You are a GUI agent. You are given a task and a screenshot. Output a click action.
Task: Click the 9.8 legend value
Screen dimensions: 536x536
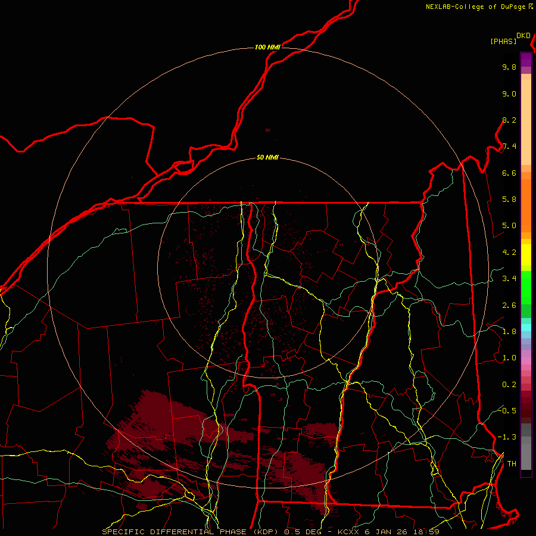509,67
